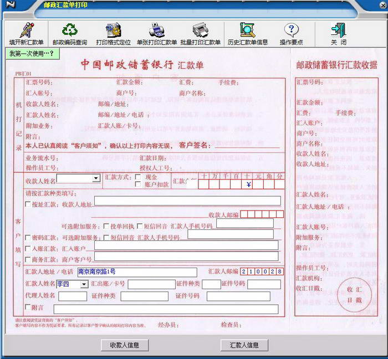Check 短信回音 checkbox in 密码汇款 row
The height and width of the screenshot is (359, 388).
106,238
